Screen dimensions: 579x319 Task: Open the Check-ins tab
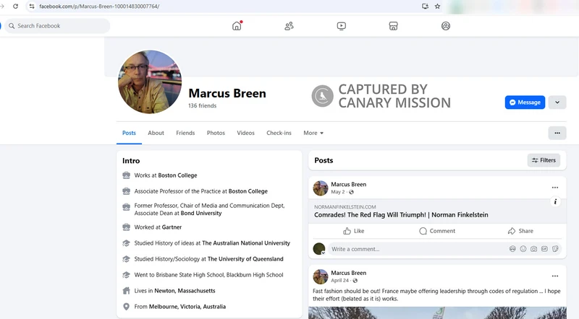click(279, 133)
